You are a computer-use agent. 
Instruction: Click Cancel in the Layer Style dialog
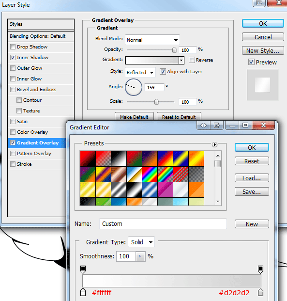[263, 37]
